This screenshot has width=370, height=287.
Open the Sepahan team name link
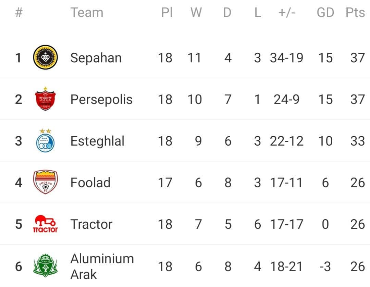pos(96,58)
